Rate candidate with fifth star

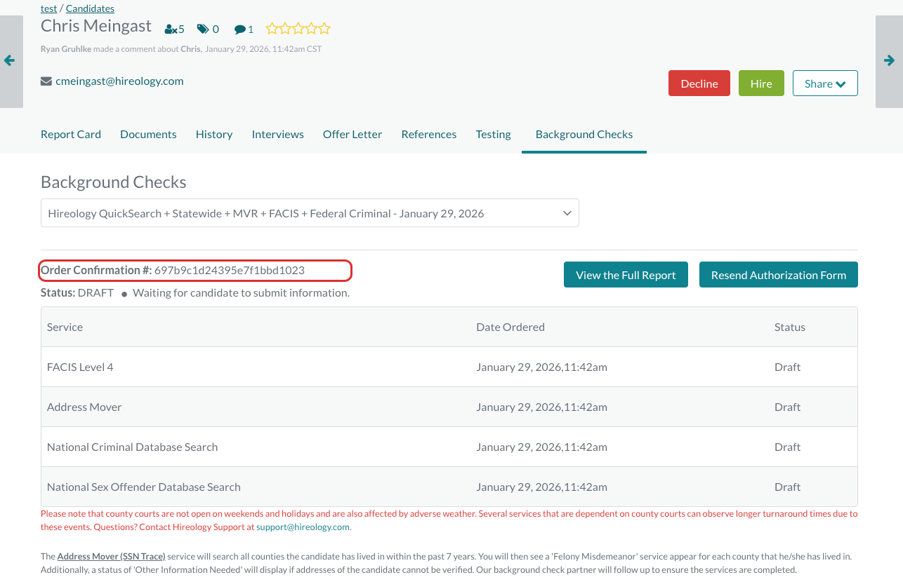[324, 29]
